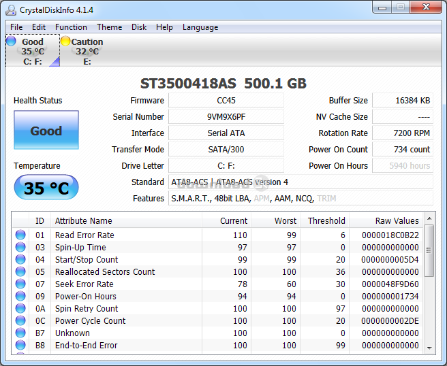
Task: Open the Function menu
Action: coord(71,27)
